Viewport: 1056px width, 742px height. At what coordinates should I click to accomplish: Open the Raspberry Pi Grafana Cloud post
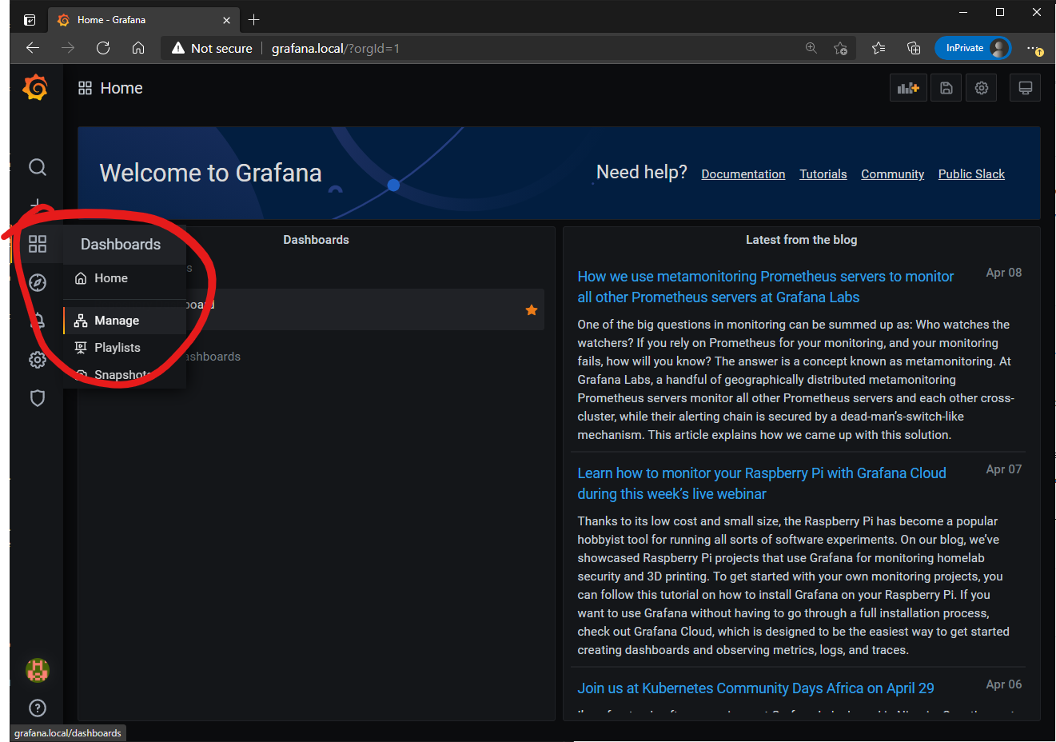click(761, 484)
